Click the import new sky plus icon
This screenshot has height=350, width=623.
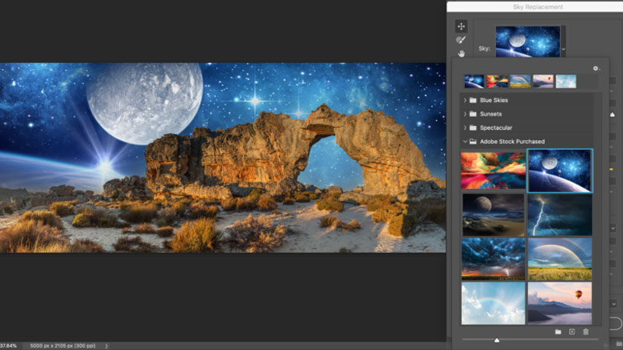[x=572, y=332]
